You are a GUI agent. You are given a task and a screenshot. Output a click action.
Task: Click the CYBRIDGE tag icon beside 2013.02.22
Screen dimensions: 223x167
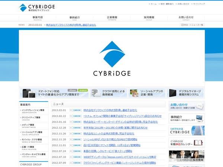[75, 116]
